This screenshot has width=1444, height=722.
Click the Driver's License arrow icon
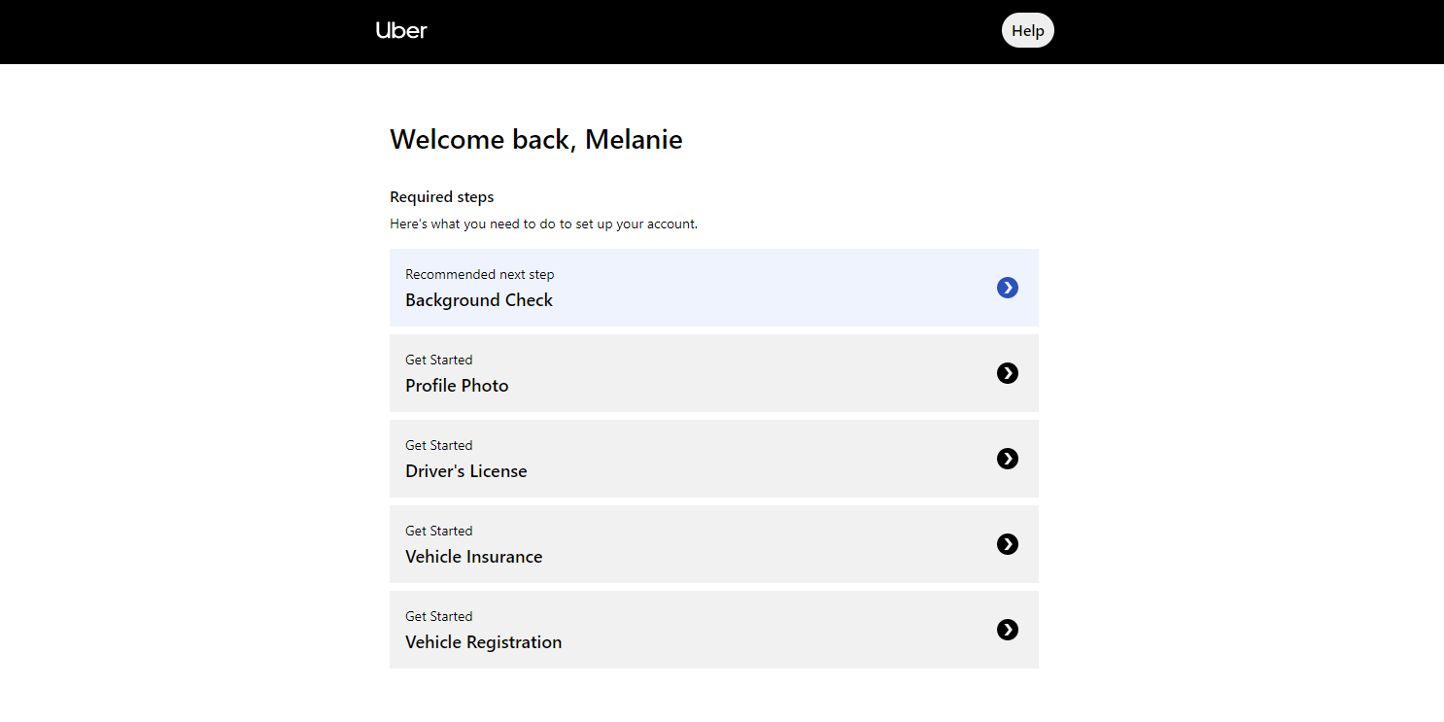[x=1008, y=459]
